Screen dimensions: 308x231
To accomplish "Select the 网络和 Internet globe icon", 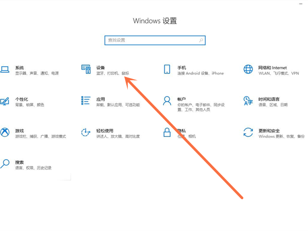I will 248,69.
